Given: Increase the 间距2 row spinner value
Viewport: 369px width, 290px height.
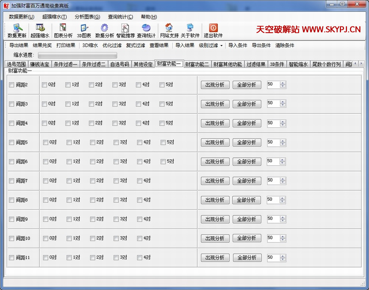Looking at the screenshot, I should pyautogui.click(x=283, y=83).
